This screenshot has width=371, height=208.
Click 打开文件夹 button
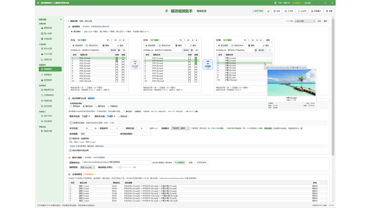click(x=202, y=163)
